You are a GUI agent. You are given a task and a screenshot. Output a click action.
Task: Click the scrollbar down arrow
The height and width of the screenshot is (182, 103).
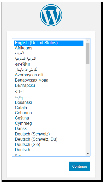[88, 154]
